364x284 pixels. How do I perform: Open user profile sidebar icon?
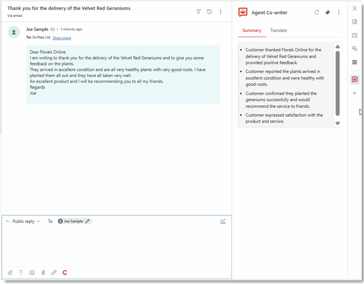pyautogui.click(x=354, y=9)
